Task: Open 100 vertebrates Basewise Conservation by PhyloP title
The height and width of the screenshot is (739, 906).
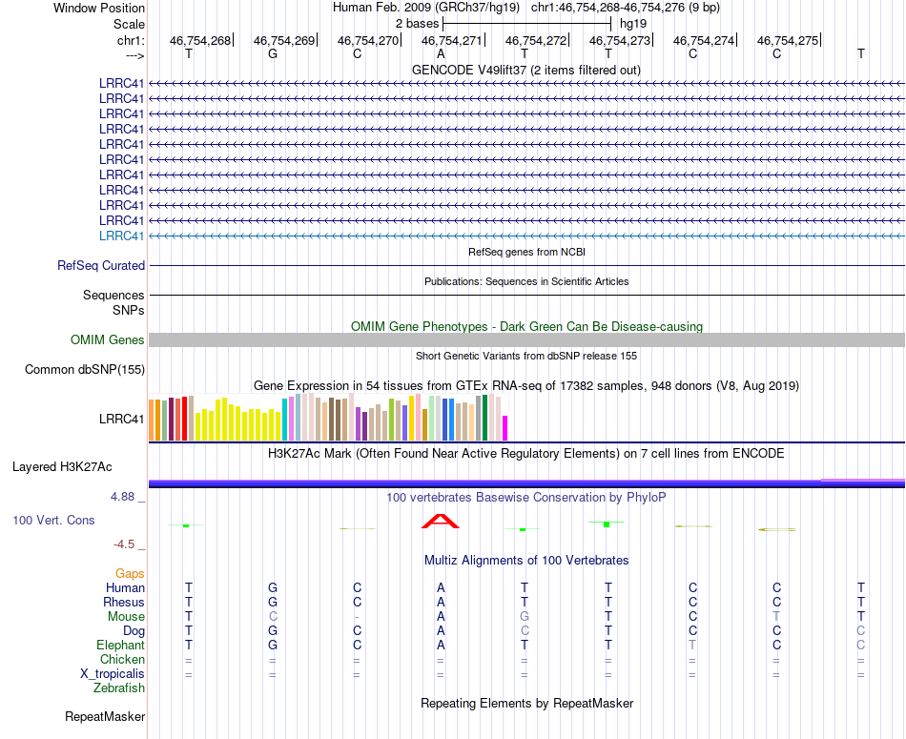Action: pos(526,497)
